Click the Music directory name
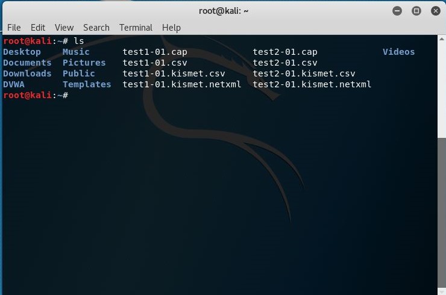The image size is (446, 295). point(76,52)
